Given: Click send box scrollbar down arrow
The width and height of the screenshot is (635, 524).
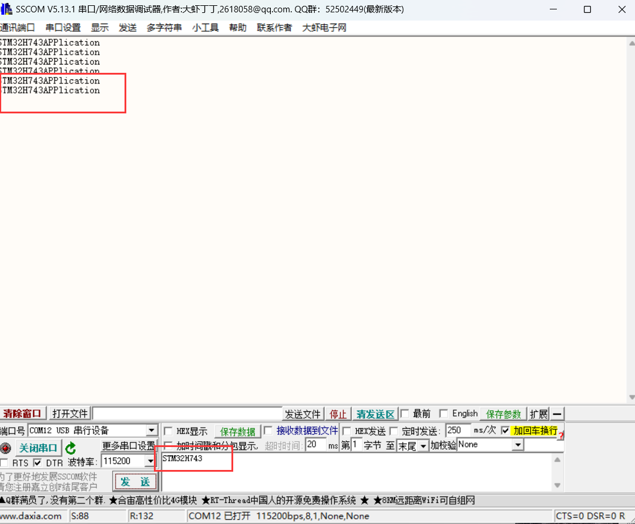Looking at the screenshot, I should click(557, 485).
